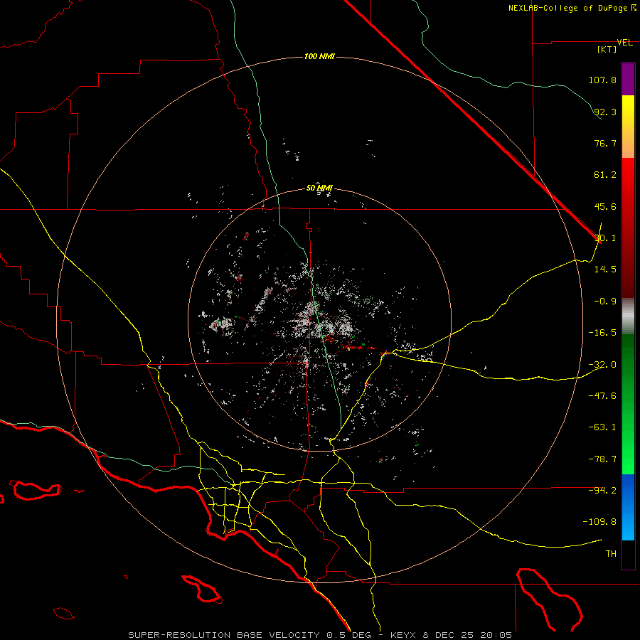
Task: Click the -109.8 velocity scale value
Action: [x=599, y=522]
